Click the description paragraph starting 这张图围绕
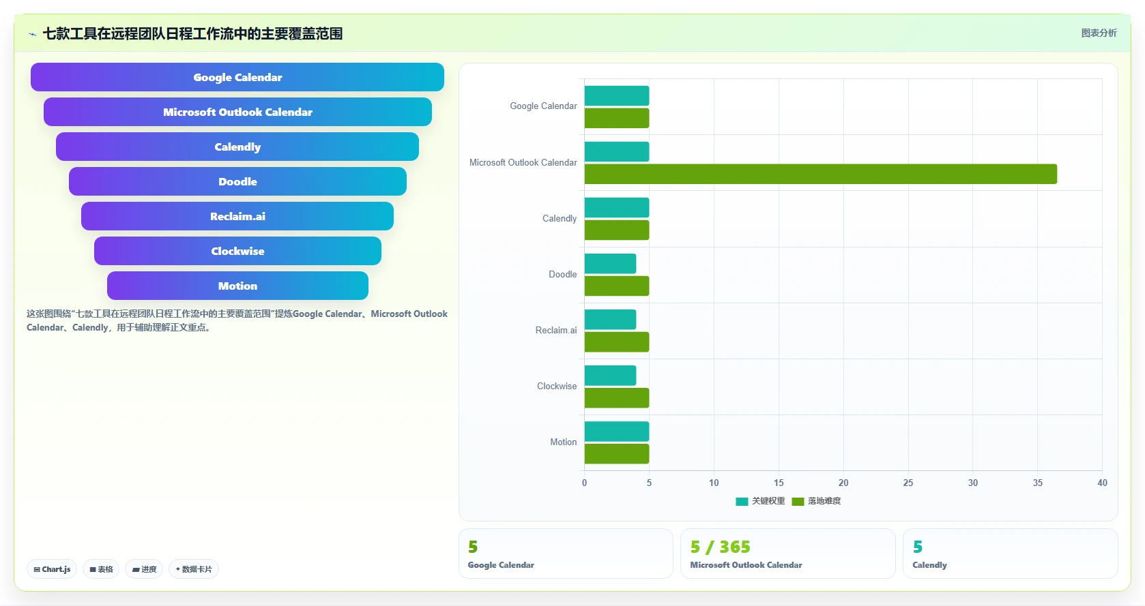This screenshot has height=606, width=1145. pyautogui.click(x=237, y=320)
